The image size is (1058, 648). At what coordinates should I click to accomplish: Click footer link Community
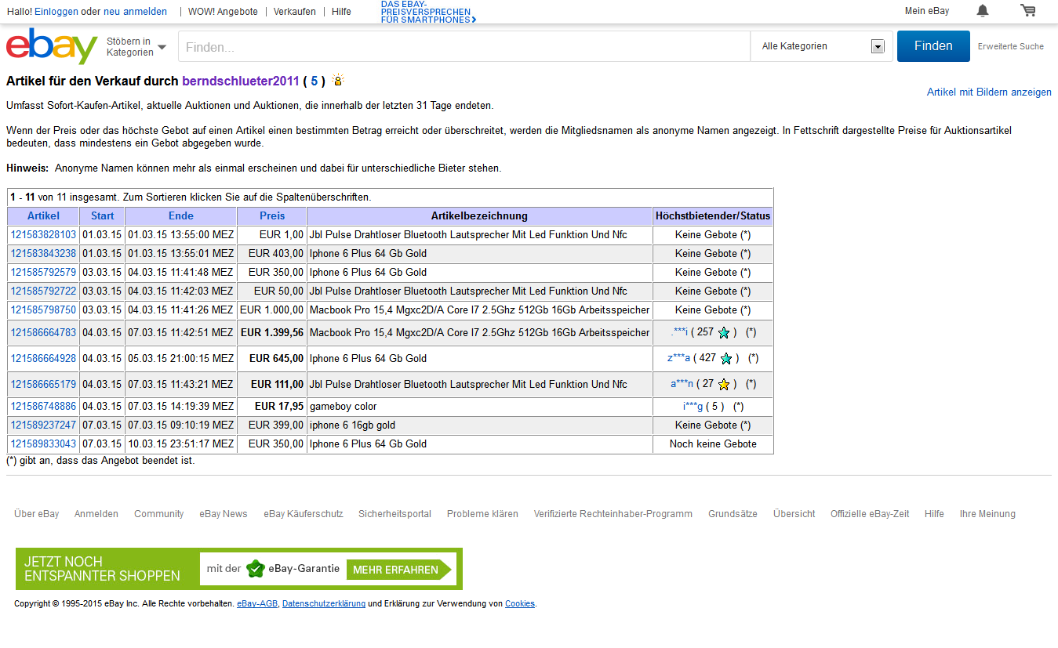pos(158,514)
